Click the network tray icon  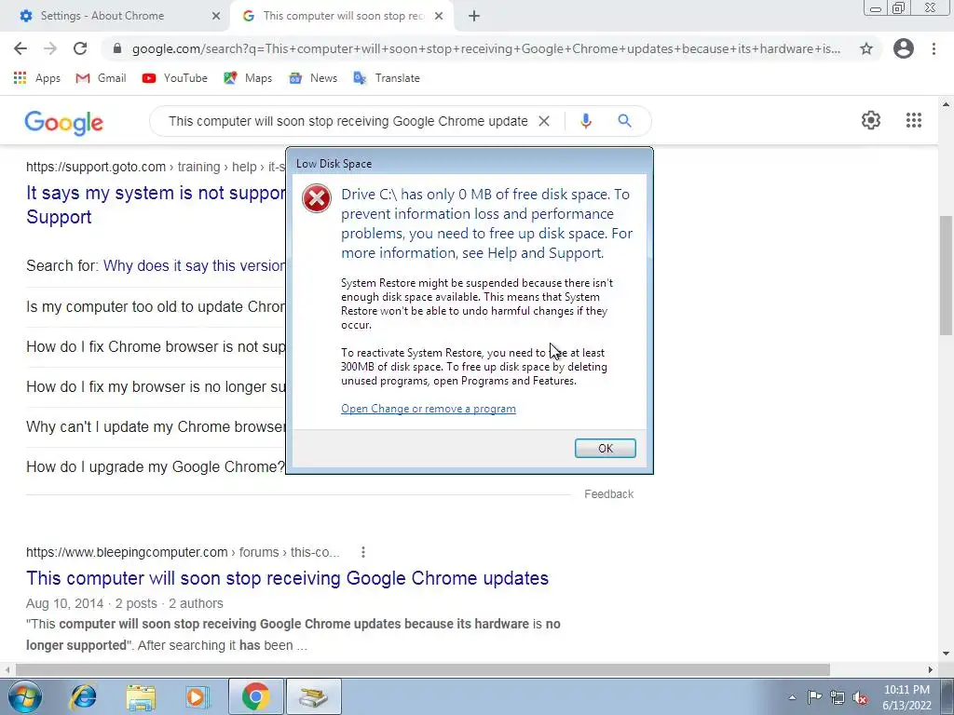[838, 697]
